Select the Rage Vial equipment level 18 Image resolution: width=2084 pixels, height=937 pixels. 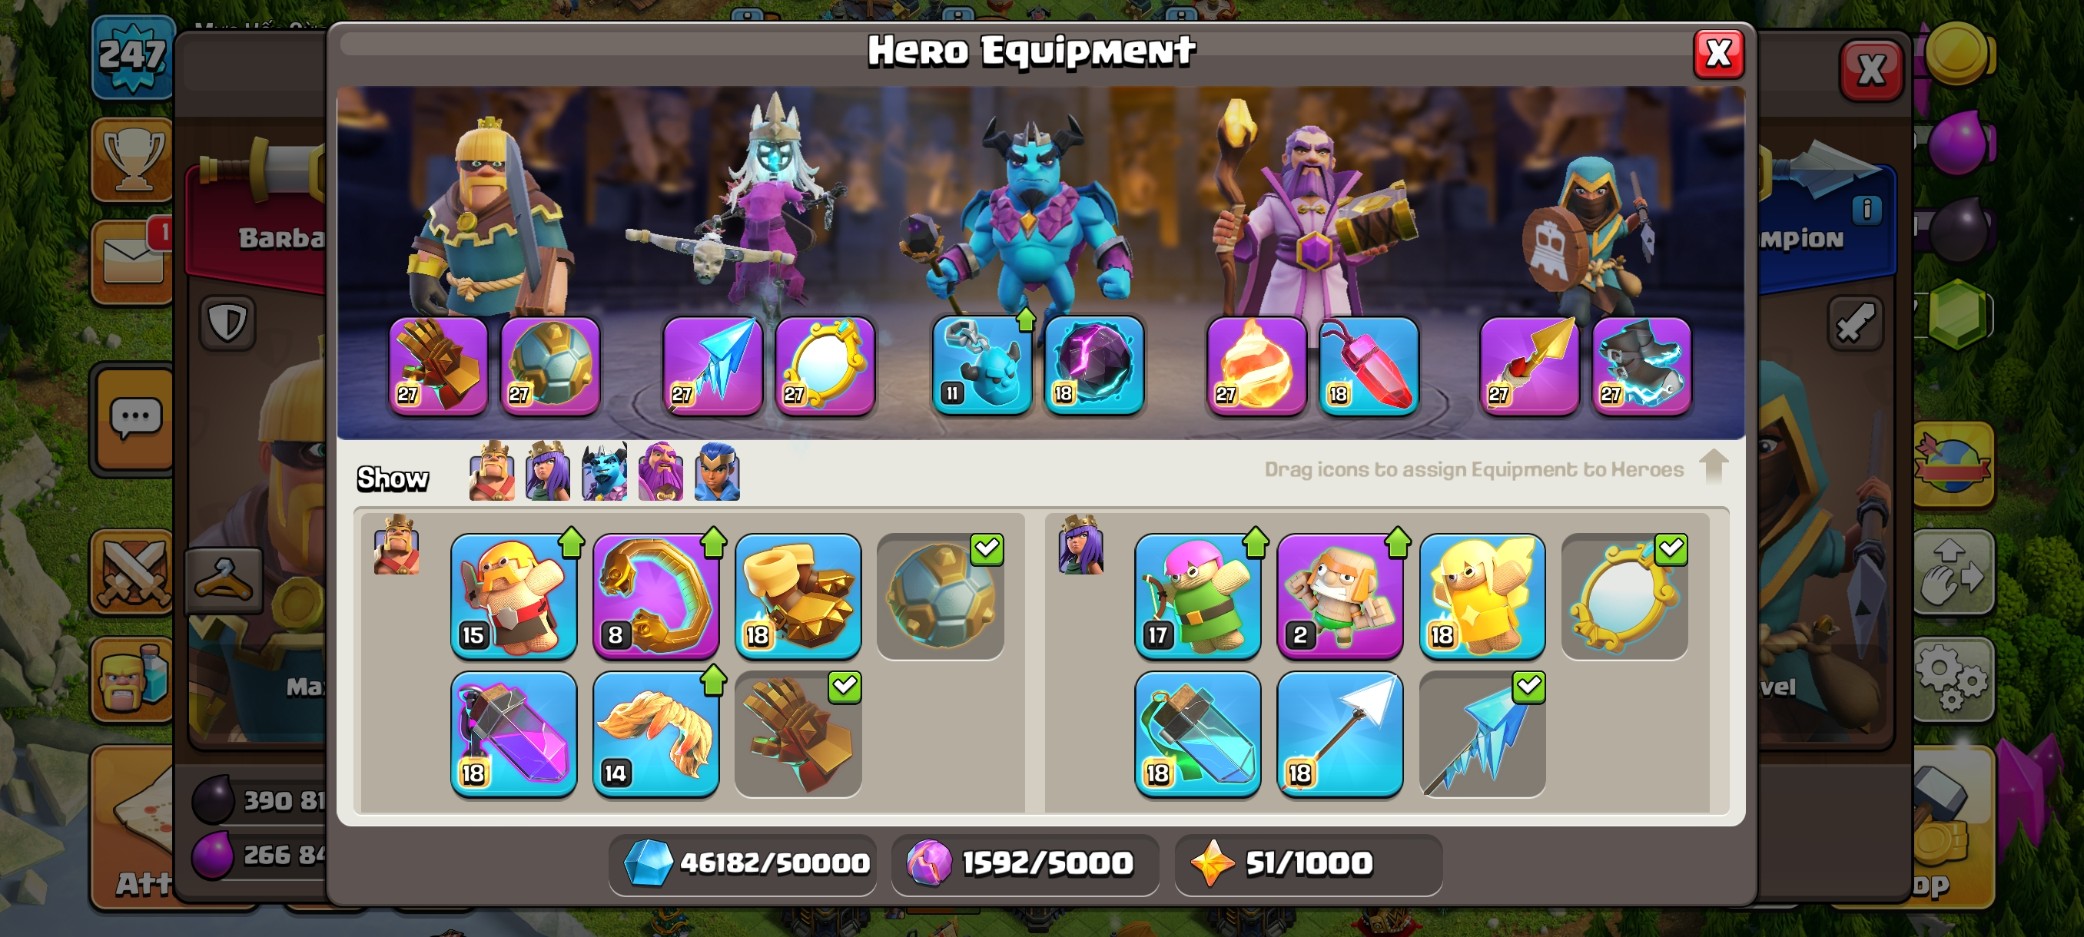coord(514,734)
